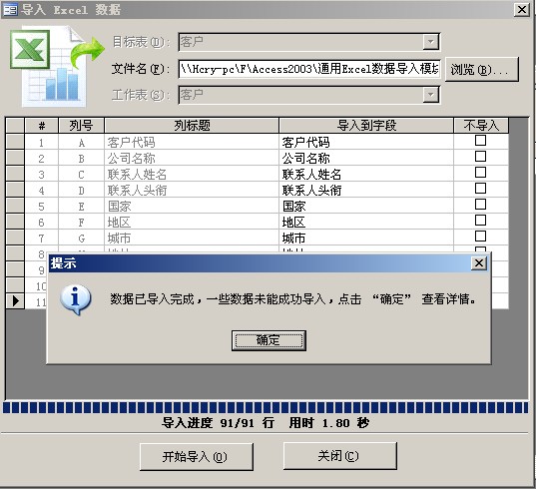This screenshot has width=536, height=489.
Task: Click row selector for row 5 国家
Action: coord(15,206)
